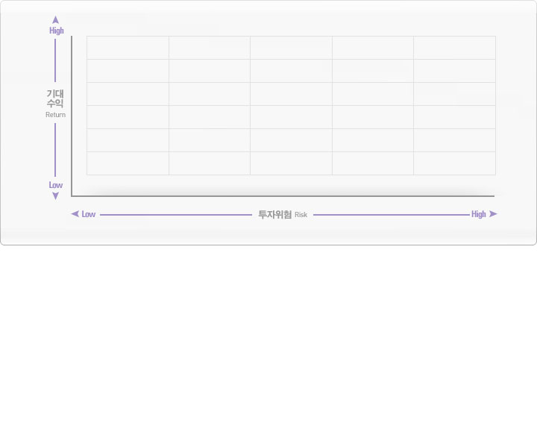Click the 투자위험 axis title
The height and width of the screenshot is (423, 537).
274,214
